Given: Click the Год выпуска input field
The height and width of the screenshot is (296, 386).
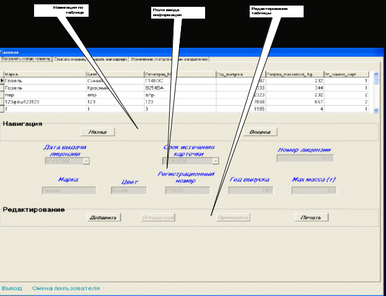Looking at the screenshot, I should [x=250, y=191].
